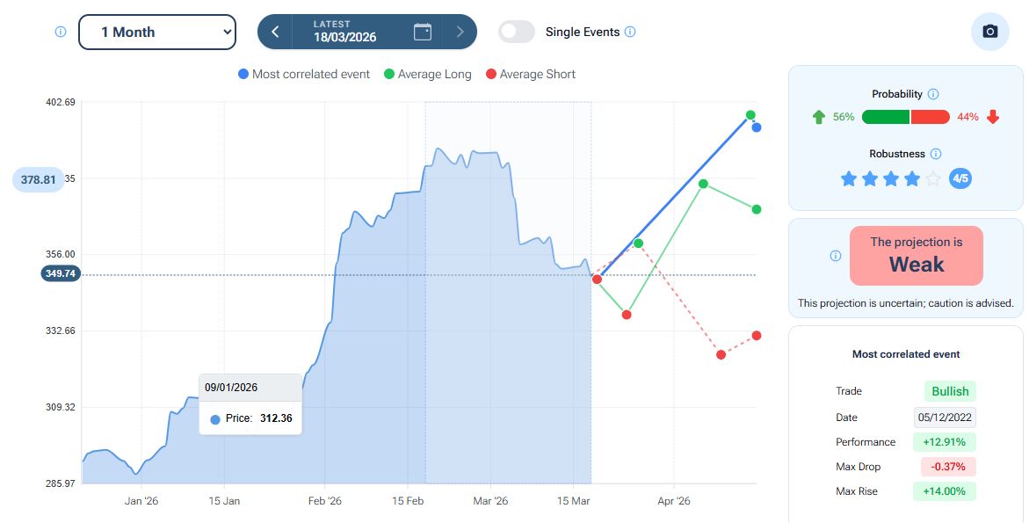Go to next date with right chevron

(460, 32)
